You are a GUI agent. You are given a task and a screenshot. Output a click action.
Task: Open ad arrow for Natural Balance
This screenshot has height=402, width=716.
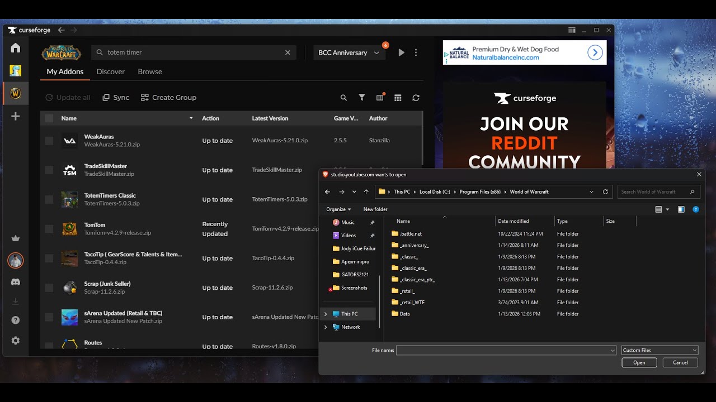tap(595, 52)
